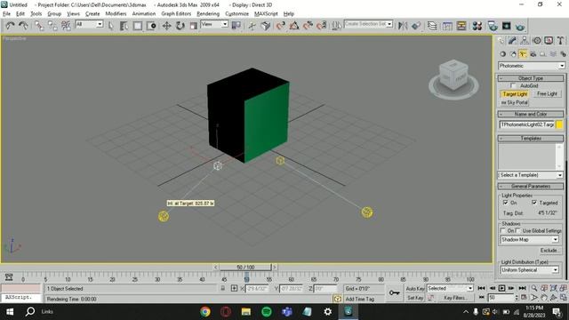The width and height of the screenshot is (569, 320).
Task: Open the selection filter All dropdown
Action: coord(89,24)
